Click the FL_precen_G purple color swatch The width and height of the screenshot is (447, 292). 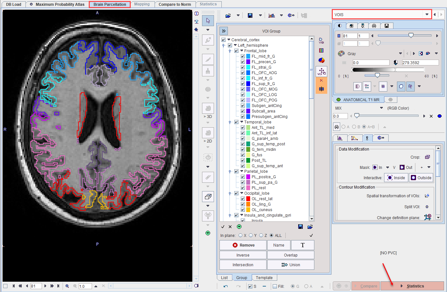[248, 62]
